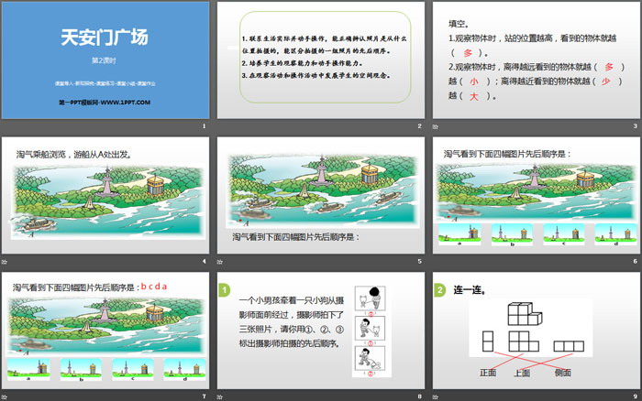Click the 正面 label on slide 9
Image resolution: width=642 pixels, height=401 pixels.
487,373
